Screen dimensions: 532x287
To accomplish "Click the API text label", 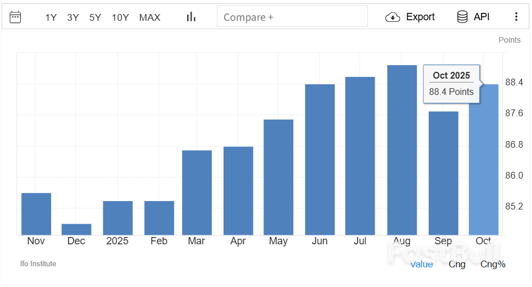I will [x=481, y=17].
